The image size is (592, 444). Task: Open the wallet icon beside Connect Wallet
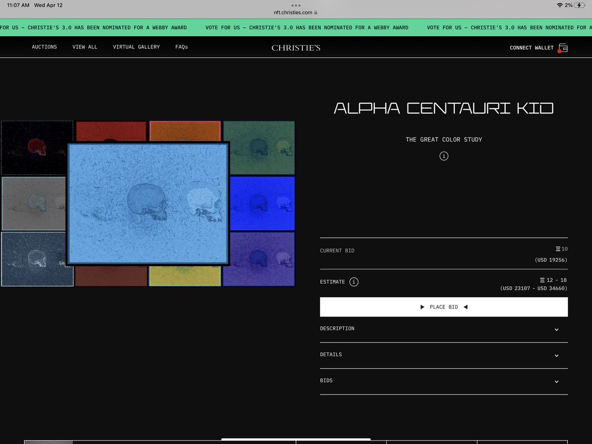563,48
